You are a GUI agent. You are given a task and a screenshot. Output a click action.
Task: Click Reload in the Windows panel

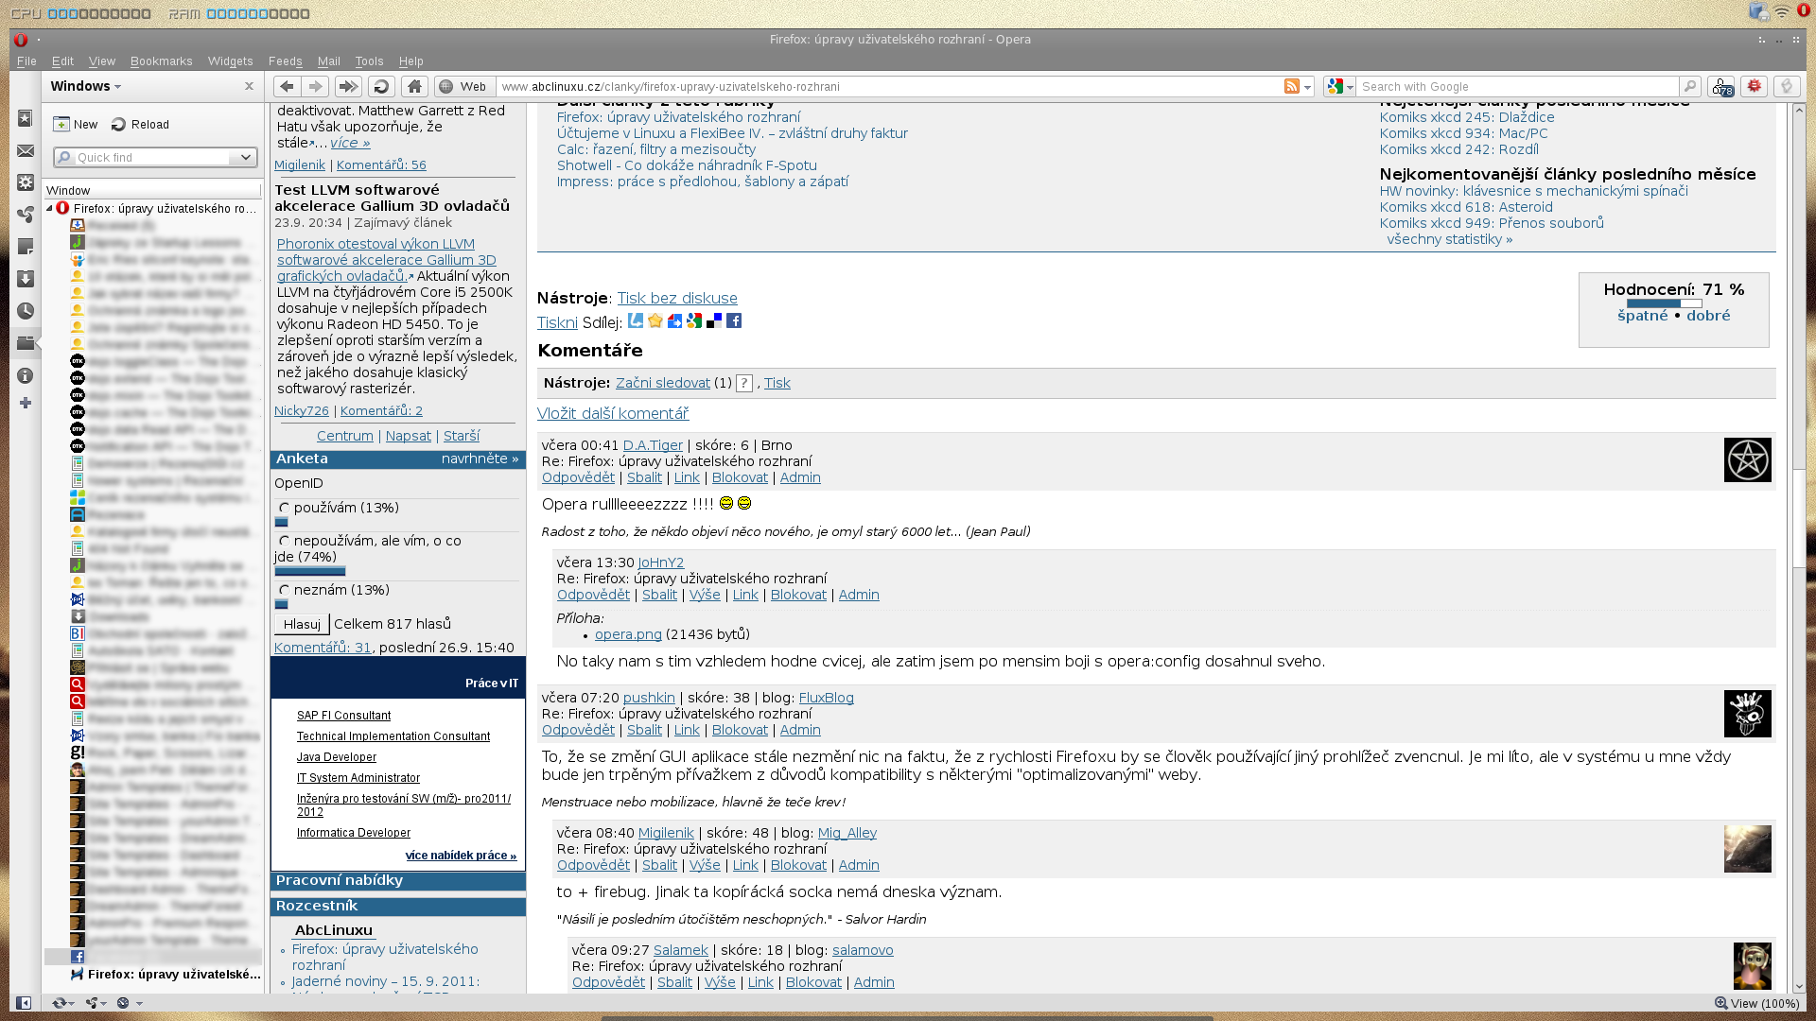click(x=140, y=125)
